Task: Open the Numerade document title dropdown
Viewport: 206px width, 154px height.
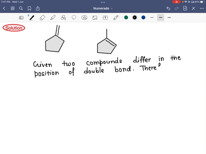Action: pyautogui.click(x=103, y=9)
